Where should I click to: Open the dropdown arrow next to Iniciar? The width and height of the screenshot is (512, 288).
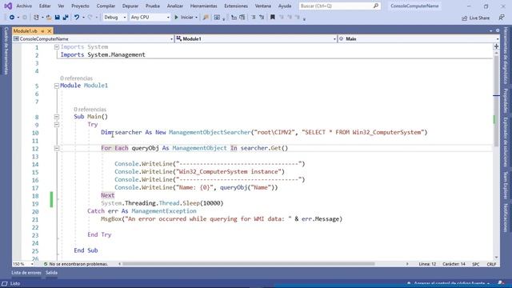pyautogui.click(x=196, y=18)
